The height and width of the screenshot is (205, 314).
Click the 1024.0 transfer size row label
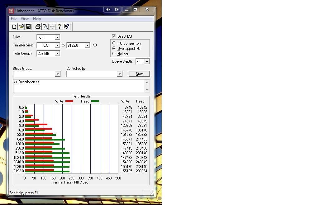point(19,158)
